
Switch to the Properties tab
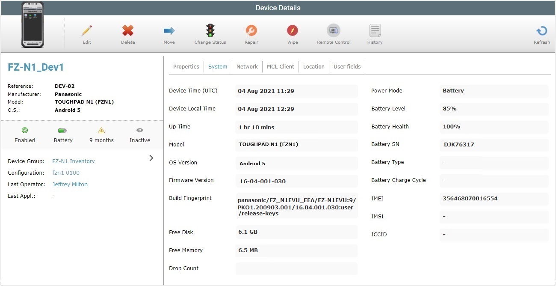click(186, 67)
